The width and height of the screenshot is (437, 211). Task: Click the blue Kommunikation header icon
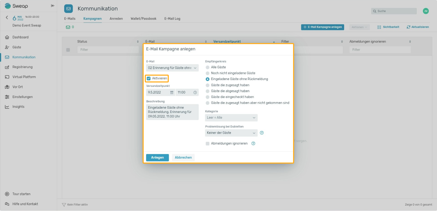69,9
